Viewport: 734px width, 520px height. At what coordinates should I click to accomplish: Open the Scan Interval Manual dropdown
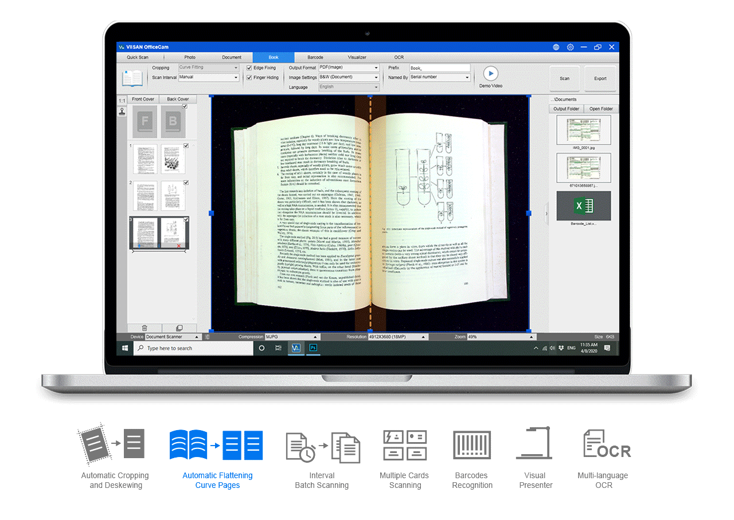(209, 77)
